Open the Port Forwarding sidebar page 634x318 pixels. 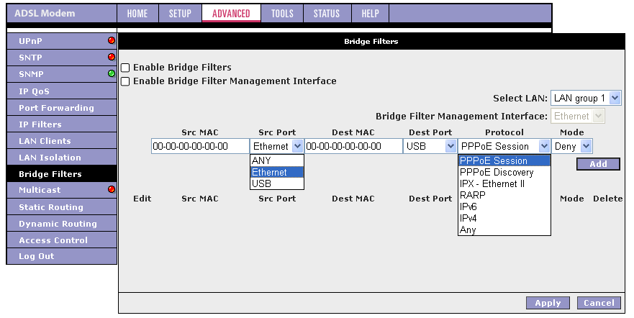pyautogui.click(x=56, y=108)
